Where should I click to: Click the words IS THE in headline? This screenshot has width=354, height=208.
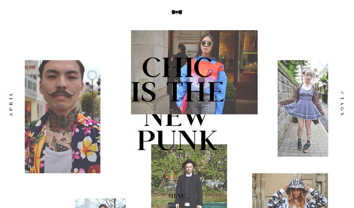coord(177,92)
